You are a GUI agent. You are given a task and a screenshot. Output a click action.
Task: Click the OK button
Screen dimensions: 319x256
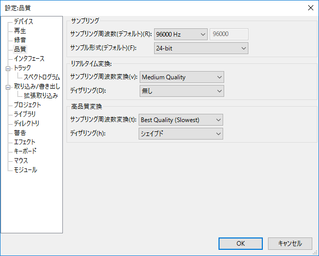pyautogui.click(x=241, y=243)
